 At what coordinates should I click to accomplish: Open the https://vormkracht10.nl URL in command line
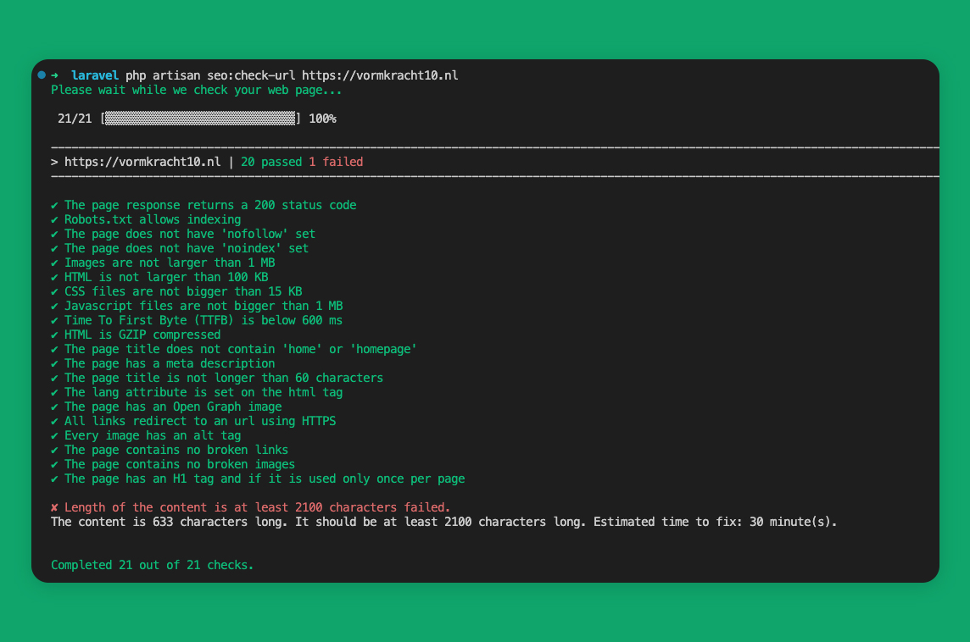tap(380, 75)
